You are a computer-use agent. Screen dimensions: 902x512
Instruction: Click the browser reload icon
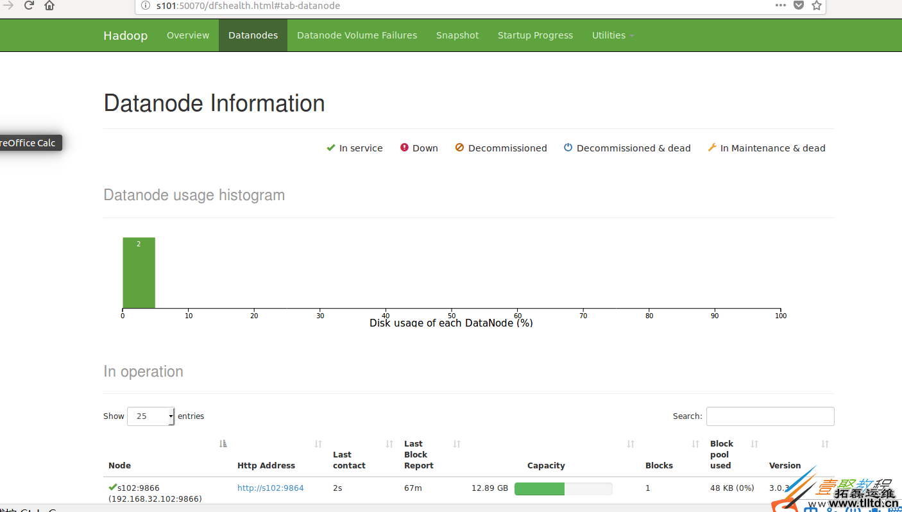[x=29, y=6]
